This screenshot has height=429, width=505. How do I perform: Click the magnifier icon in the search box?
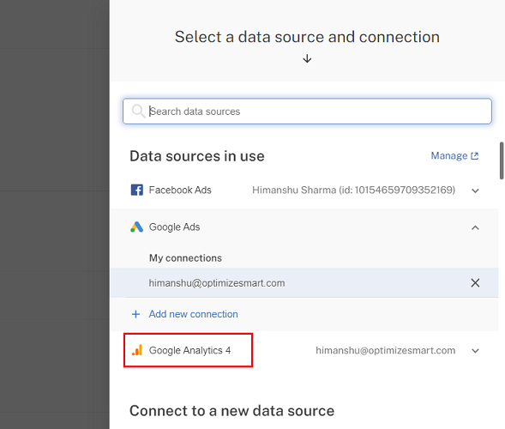click(139, 112)
